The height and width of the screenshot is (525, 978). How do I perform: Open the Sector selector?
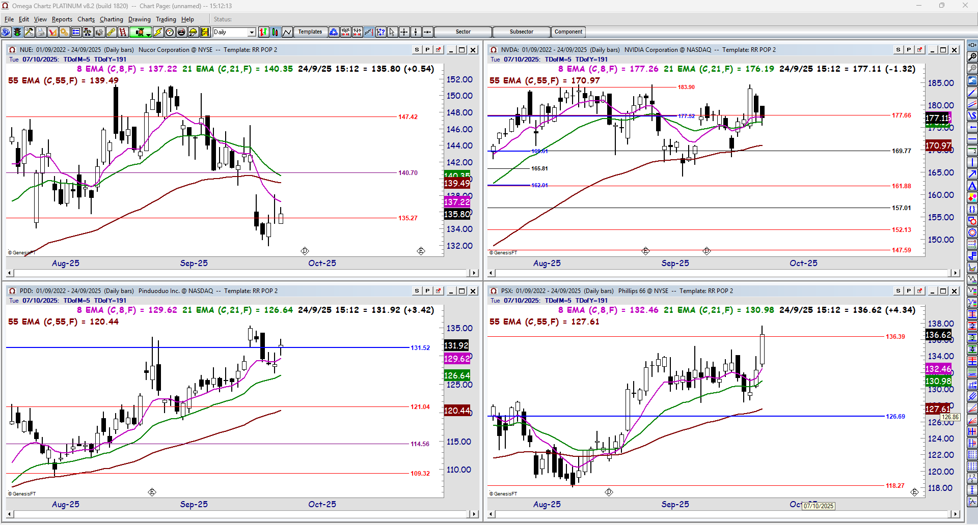tap(463, 32)
